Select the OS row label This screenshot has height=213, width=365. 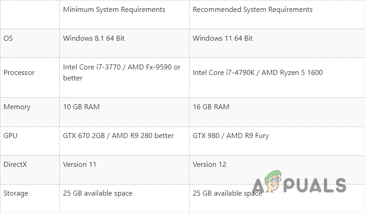(8, 38)
